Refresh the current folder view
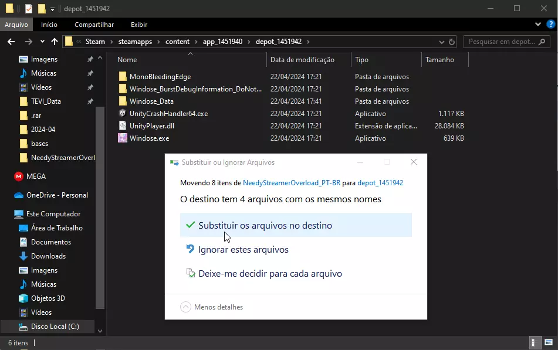 coord(452,42)
